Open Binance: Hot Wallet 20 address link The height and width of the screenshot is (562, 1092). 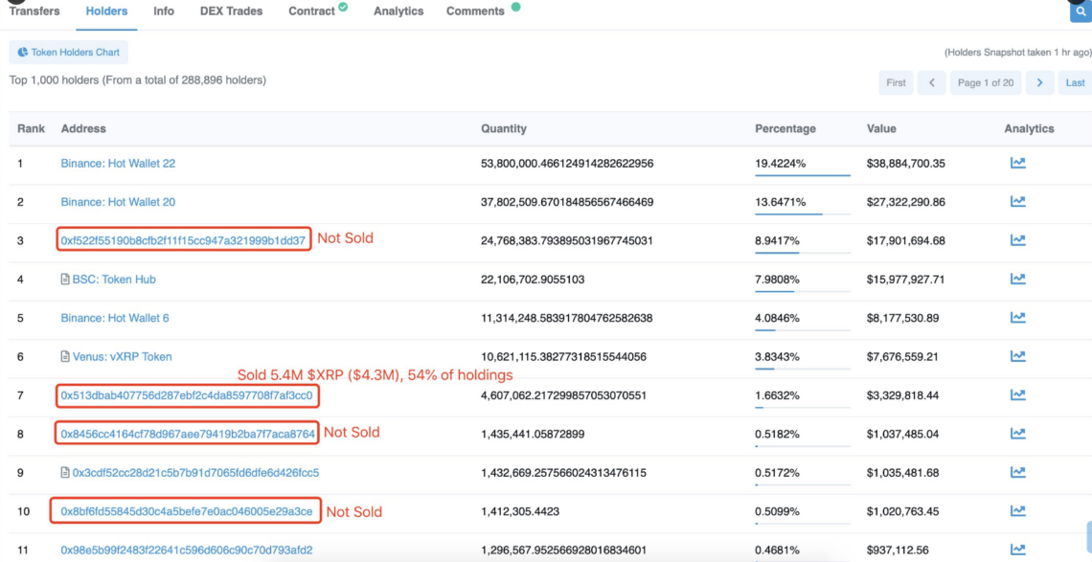pos(118,202)
